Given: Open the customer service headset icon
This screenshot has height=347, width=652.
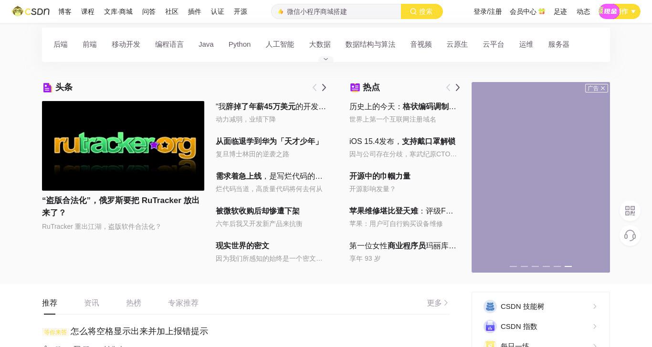Looking at the screenshot, I should tap(630, 235).
